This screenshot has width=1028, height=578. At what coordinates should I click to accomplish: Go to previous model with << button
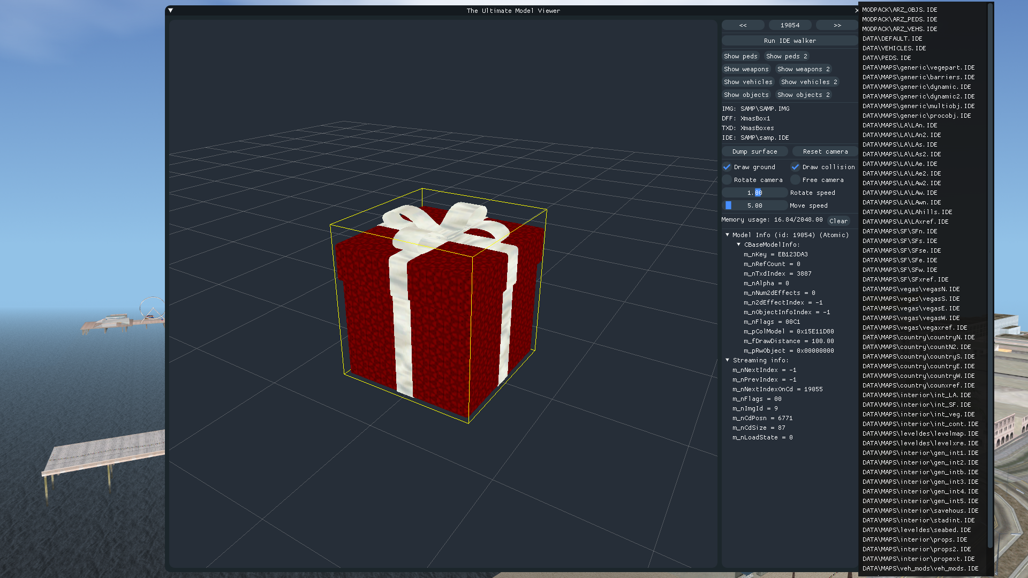pyautogui.click(x=743, y=25)
